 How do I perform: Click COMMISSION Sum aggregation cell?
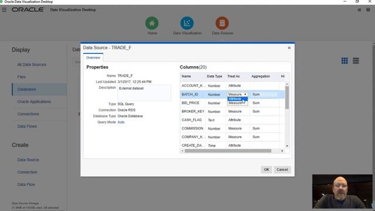tap(264, 128)
